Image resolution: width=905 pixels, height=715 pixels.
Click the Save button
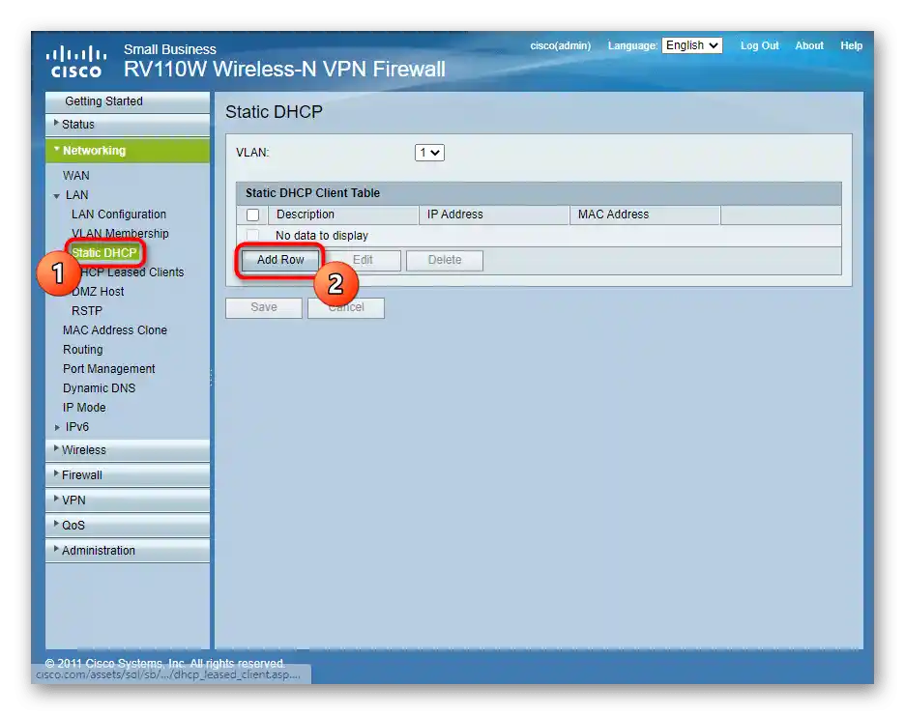tap(264, 307)
